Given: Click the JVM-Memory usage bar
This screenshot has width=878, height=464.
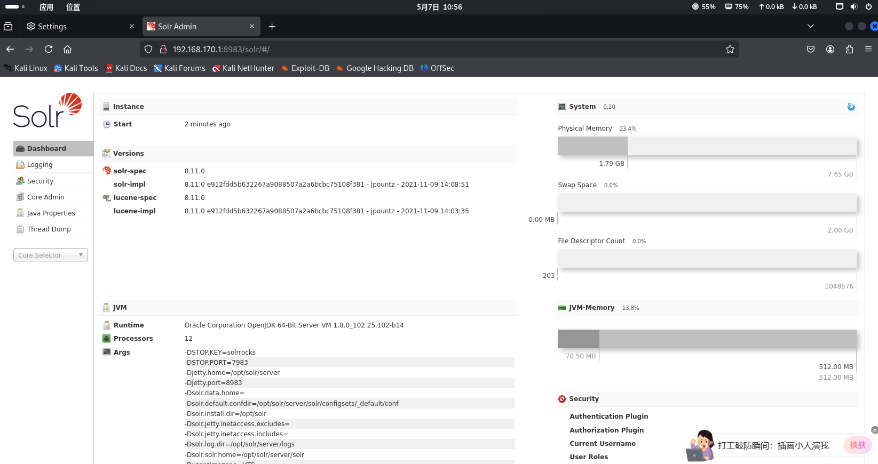Looking at the screenshot, I should pyautogui.click(x=707, y=339).
